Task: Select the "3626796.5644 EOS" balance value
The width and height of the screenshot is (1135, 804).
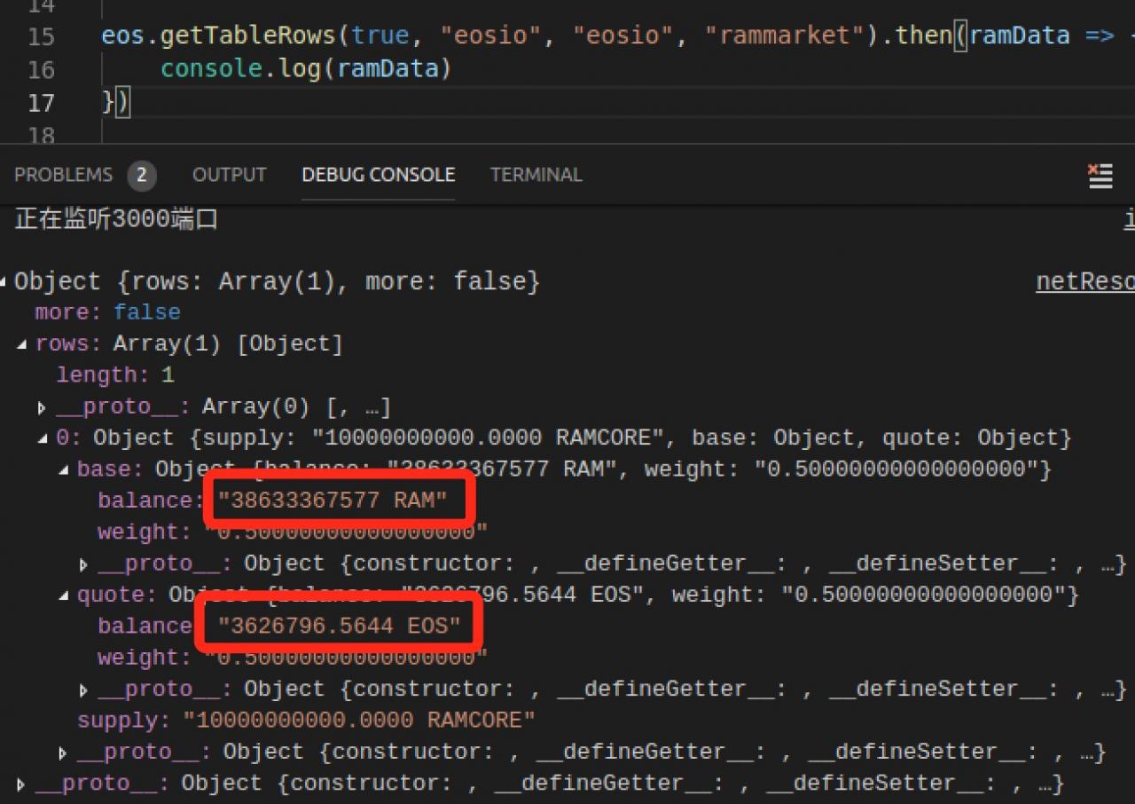Action: click(340, 627)
